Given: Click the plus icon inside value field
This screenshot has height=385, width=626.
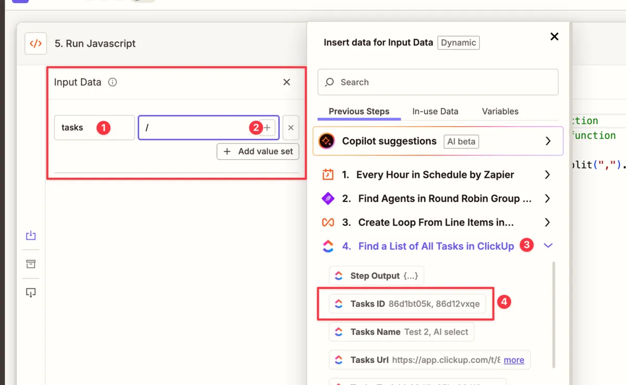Looking at the screenshot, I should pyautogui.click(x=267, y=128).
